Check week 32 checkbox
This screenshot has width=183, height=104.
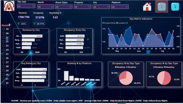[4, 83]
